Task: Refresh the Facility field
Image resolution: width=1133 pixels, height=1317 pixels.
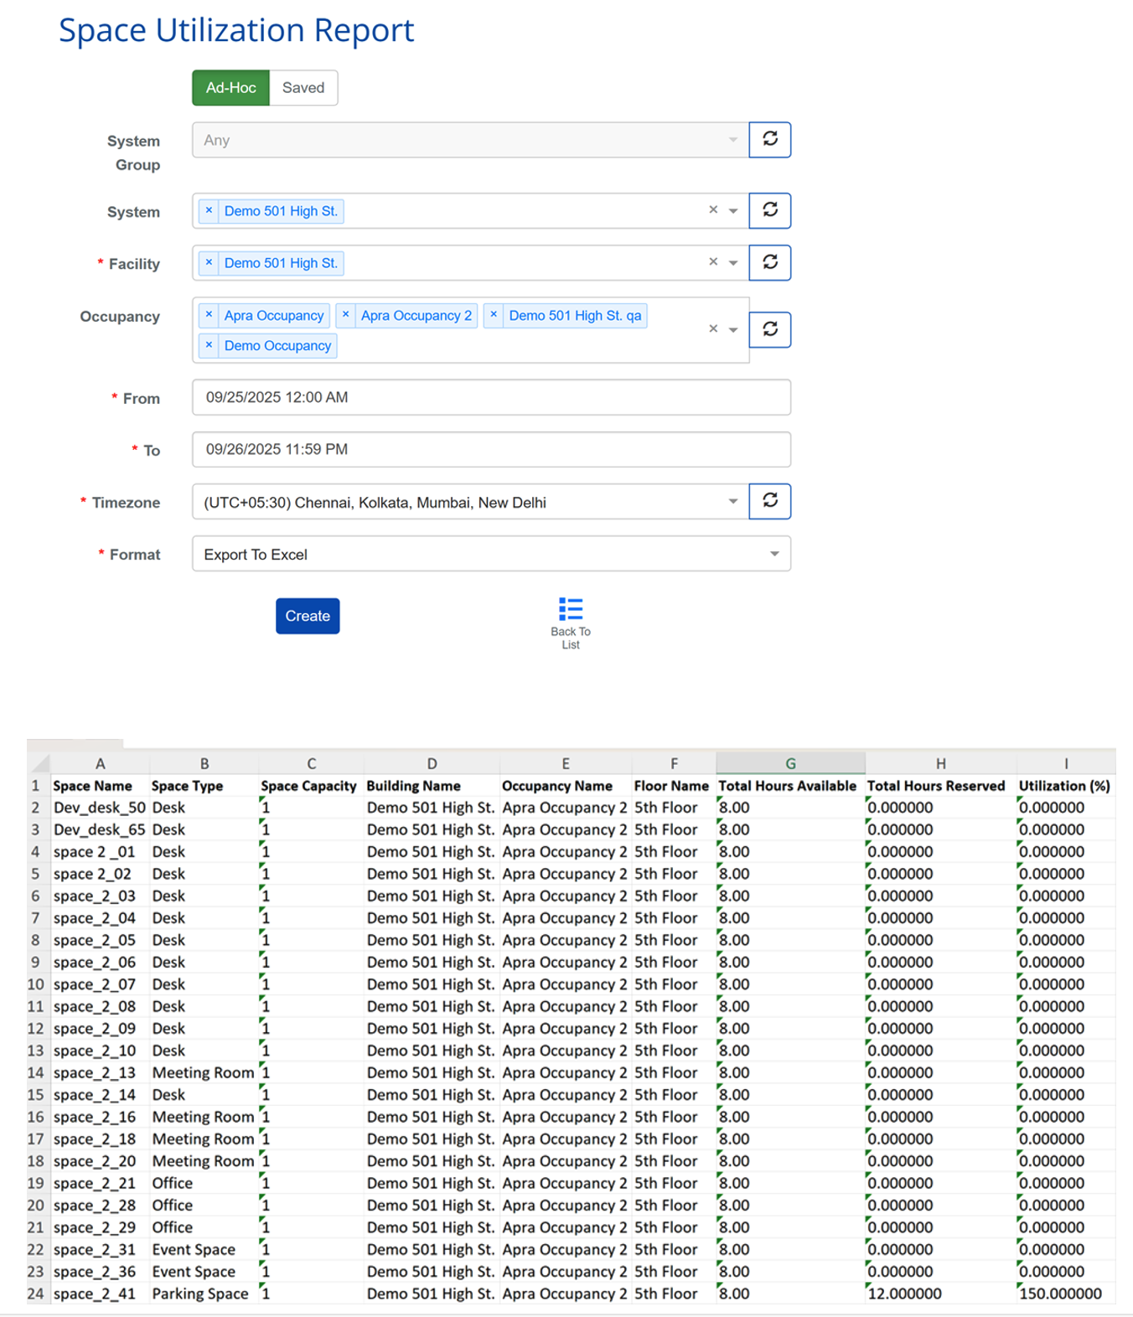Action: (770, 262)
